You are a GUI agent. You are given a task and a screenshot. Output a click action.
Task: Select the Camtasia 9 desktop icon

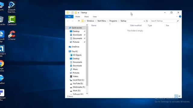pyautogui.click(x=12, y=21)
